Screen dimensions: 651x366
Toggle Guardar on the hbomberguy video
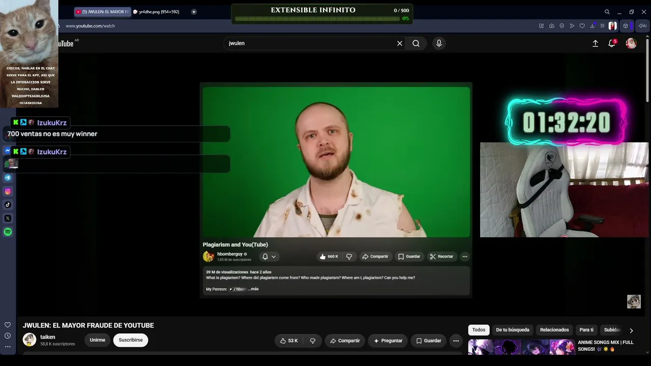point(409,257)
